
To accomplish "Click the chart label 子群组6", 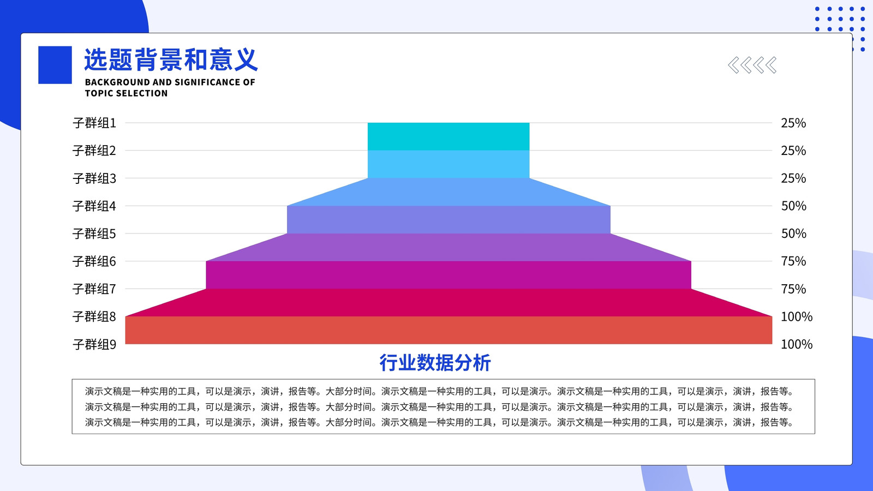I will tap(94, 261).
